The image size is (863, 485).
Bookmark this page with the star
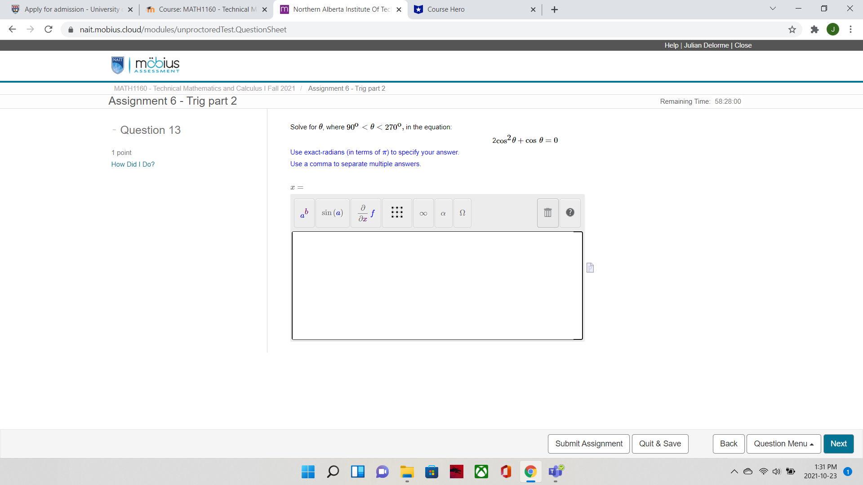click(x=792, y=29)
